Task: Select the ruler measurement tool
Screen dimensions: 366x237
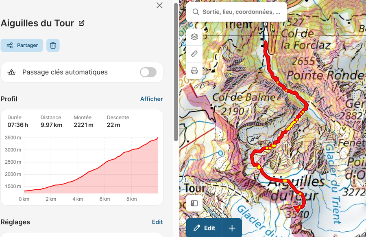Action: point(194,54)
